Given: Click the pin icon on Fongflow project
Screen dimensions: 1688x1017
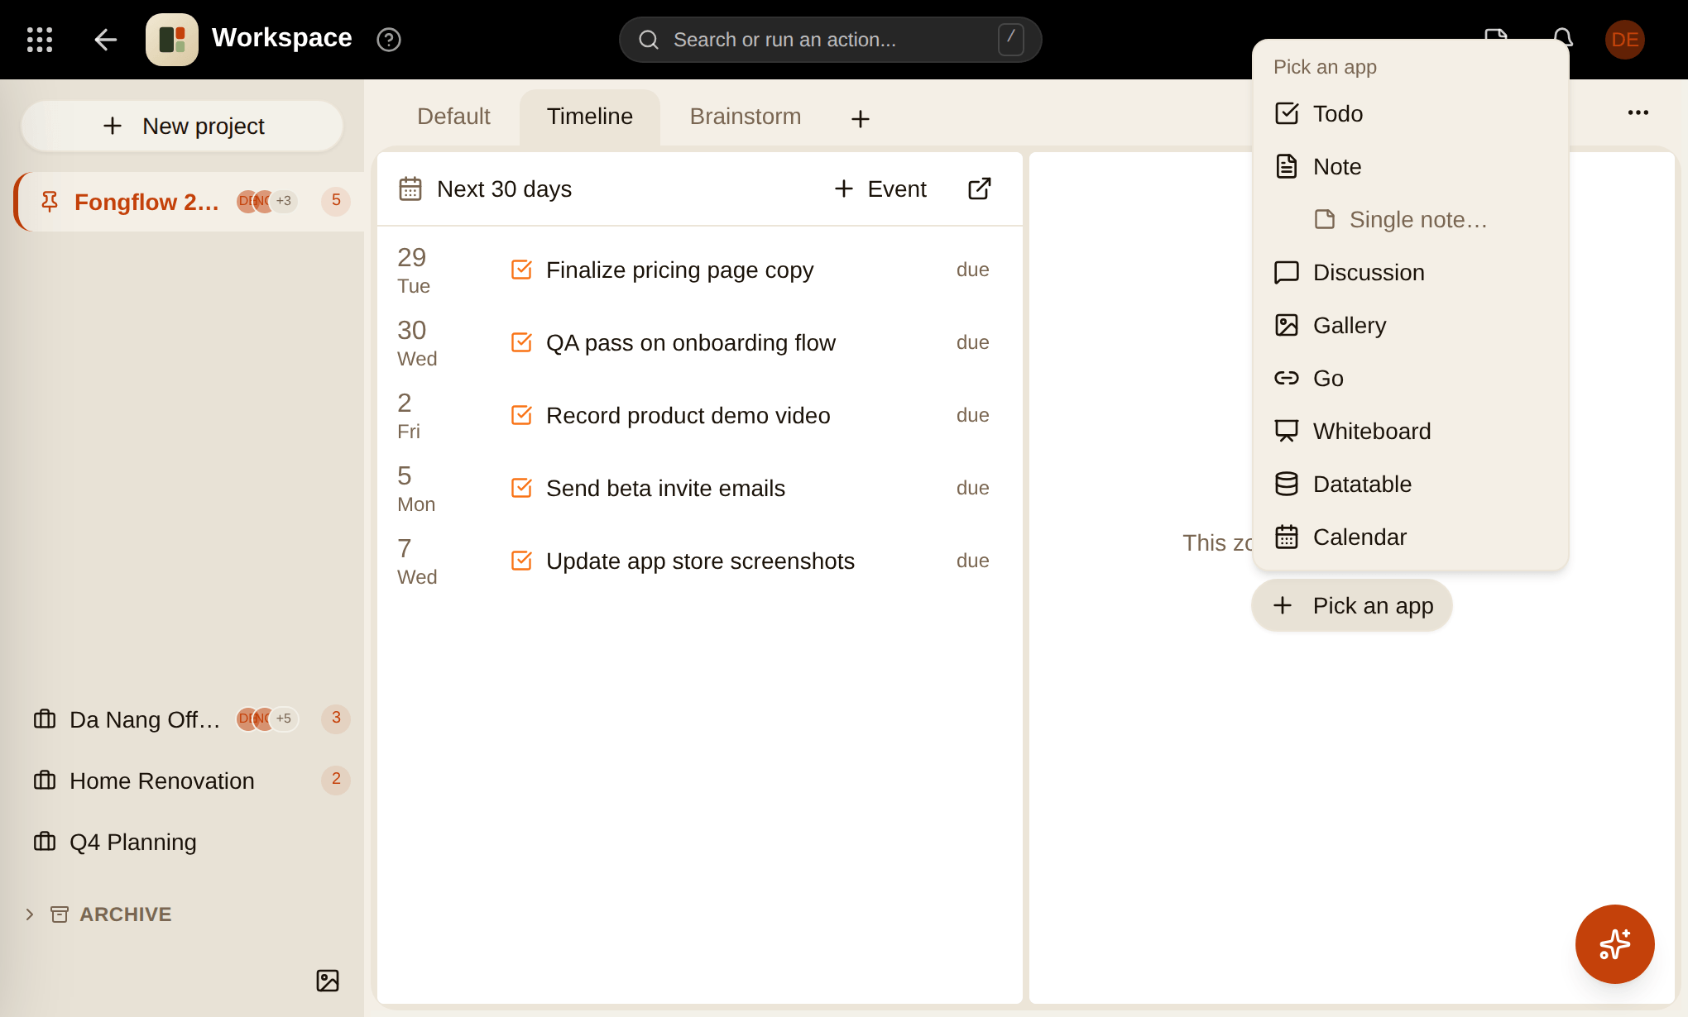Looking at the screenshot, I should [50, 202].
